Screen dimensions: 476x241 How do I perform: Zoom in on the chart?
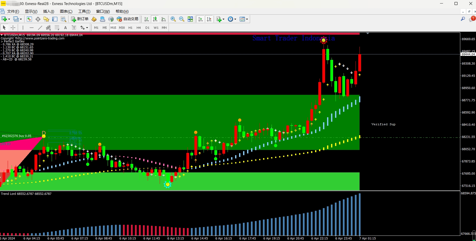(x=173, y=19)
